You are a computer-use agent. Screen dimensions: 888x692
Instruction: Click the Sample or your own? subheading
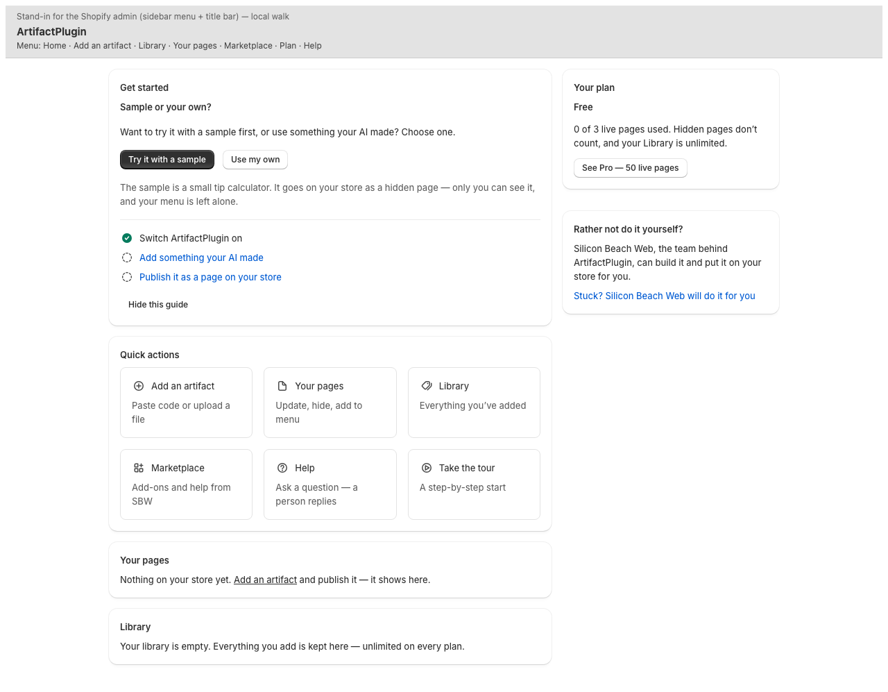[165, 107]
